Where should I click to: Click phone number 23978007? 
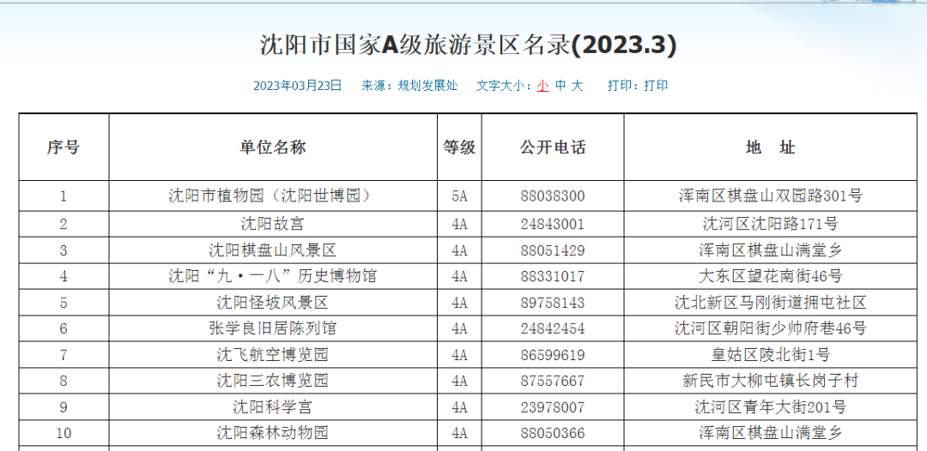pos(553,406)
